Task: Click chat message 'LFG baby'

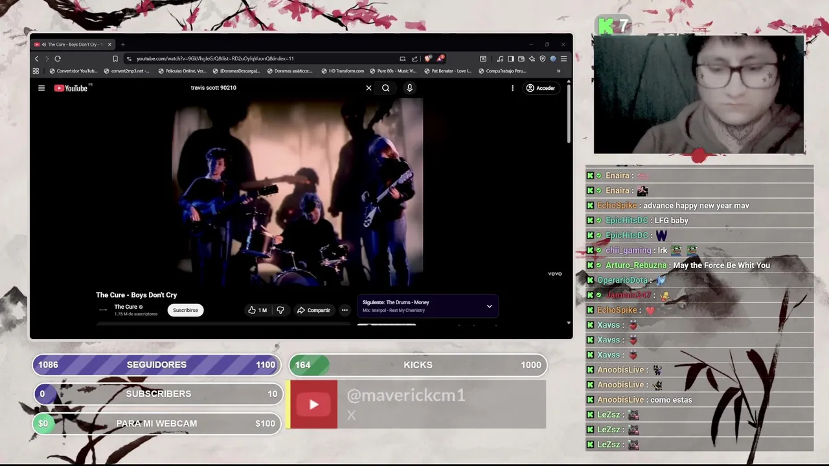Action: pos(671,221)
